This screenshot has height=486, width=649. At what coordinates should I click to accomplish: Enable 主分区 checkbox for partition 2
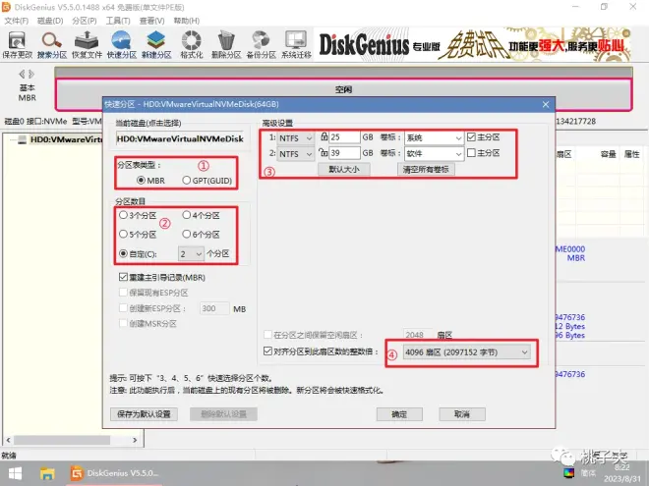coord(471,153)
